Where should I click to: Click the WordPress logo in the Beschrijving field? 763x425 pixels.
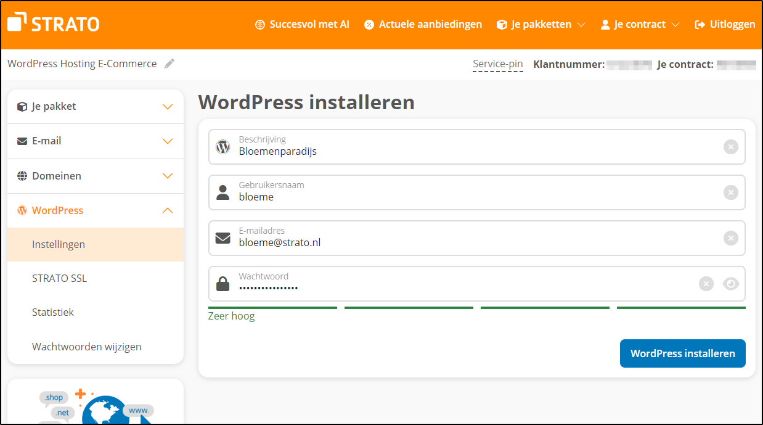222,147
